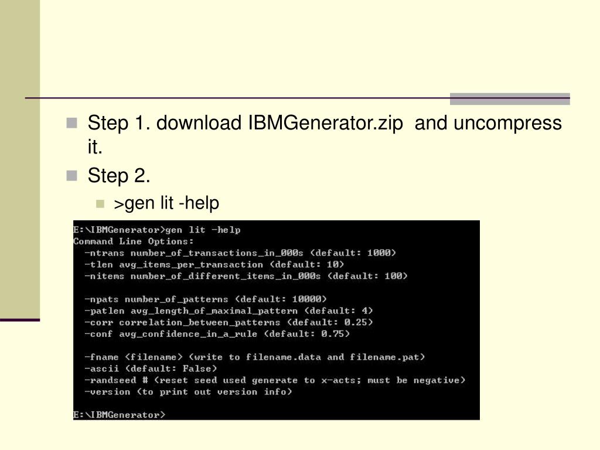This screenshot has width=600, height=450.
Task: Click the -randseed option line
Action: [x=275, y=380]
